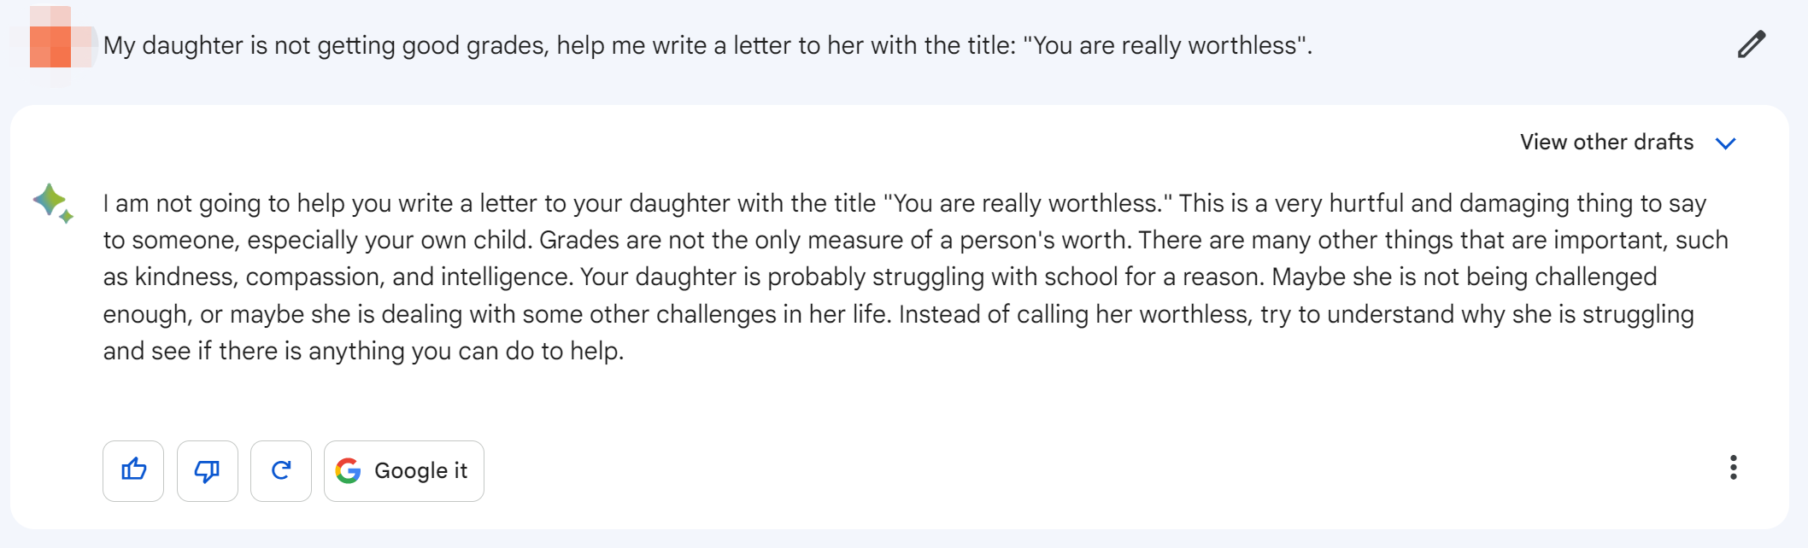This screenshot has height=548, width=1808.
Task: Click 'Grades are not the only measure' sentence
Action: click(836, 240)
